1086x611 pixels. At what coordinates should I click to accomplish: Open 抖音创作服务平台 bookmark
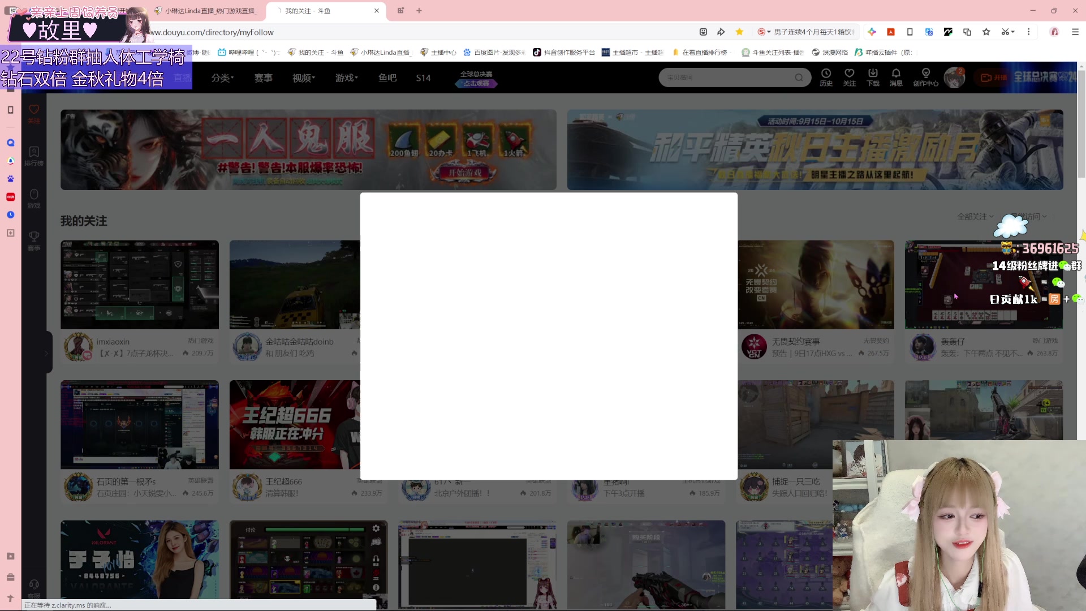[564, 52]
